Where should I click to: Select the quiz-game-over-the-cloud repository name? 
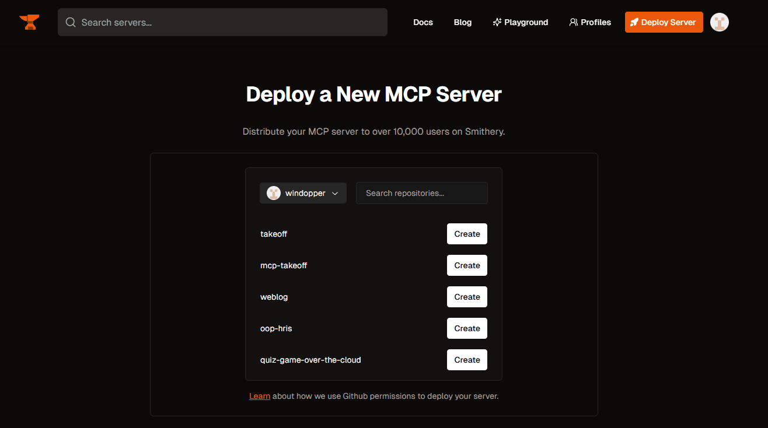coord(310,360)
